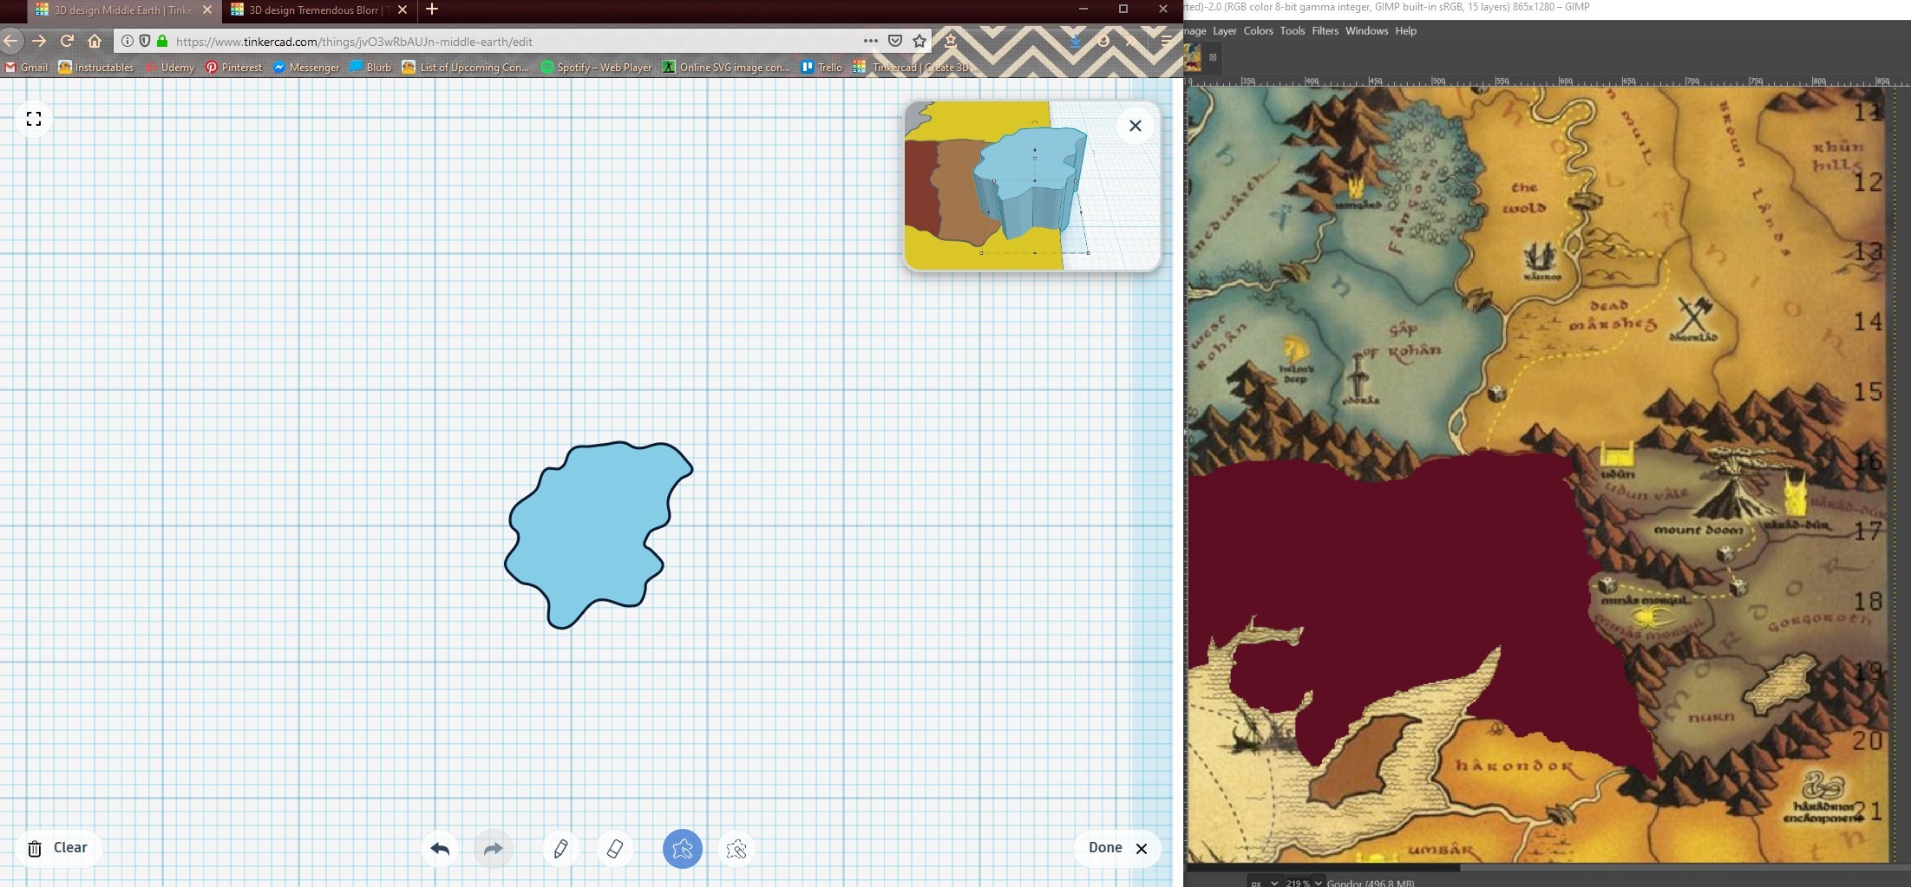The height and width of the screenshot is (887, 1911).
Task: Open the Udemy bookmark
Action: click(x=169, y=67)
